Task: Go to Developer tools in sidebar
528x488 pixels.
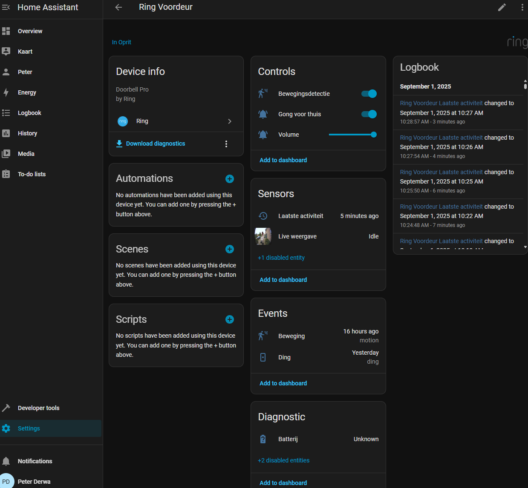Action: (38, 408)
